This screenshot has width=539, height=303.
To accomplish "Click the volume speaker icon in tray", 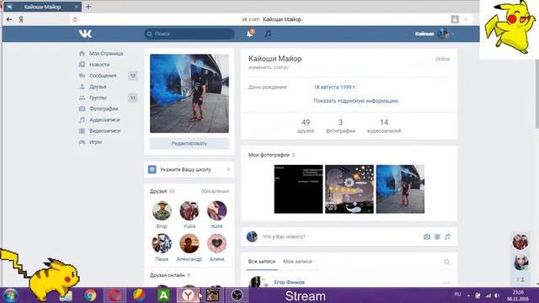I will [x=497, y=295].
